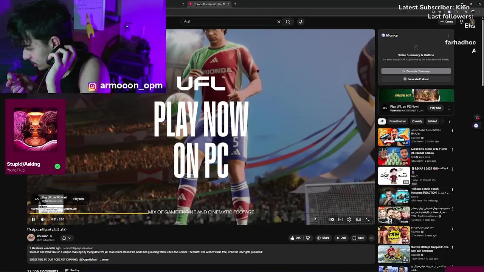Viewport: 484px width, 272px height.
Task: Select the All filter chip
Action: click(382, 122)
